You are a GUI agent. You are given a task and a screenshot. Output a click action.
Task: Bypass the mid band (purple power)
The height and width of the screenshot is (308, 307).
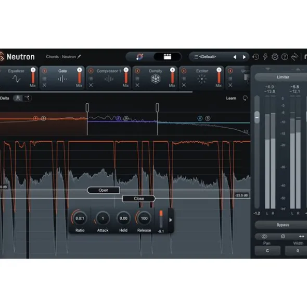pyautogui.click(x=118, y=118)
